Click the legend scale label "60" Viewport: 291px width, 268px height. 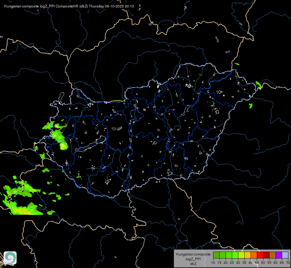click(276, 263)
